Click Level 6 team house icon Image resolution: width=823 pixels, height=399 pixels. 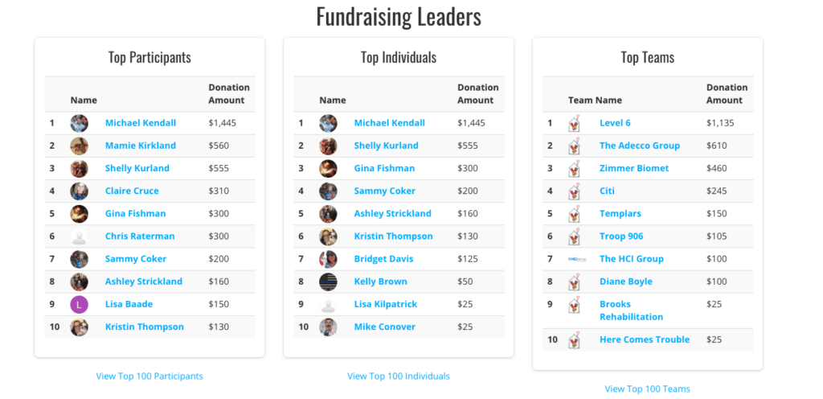click(574, 123)
